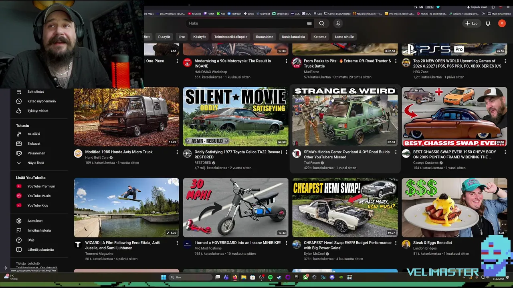Select the Käsityöt filter chip
The image size is (513, 288).
(x=199, y=37)
